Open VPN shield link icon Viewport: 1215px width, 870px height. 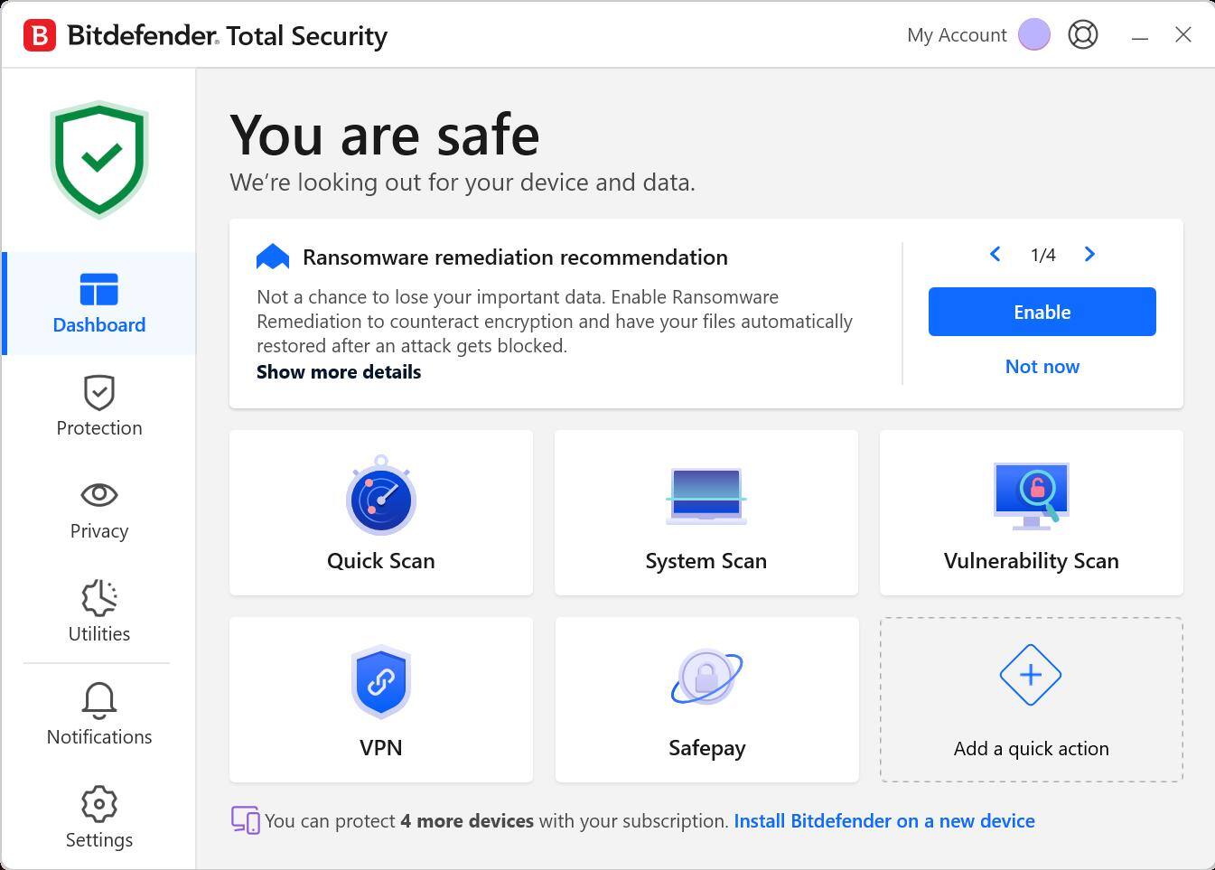(x=381, y=681)
